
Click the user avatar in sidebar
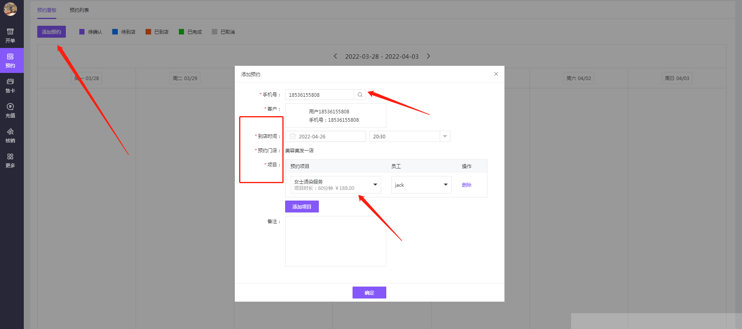click(10, 9)
